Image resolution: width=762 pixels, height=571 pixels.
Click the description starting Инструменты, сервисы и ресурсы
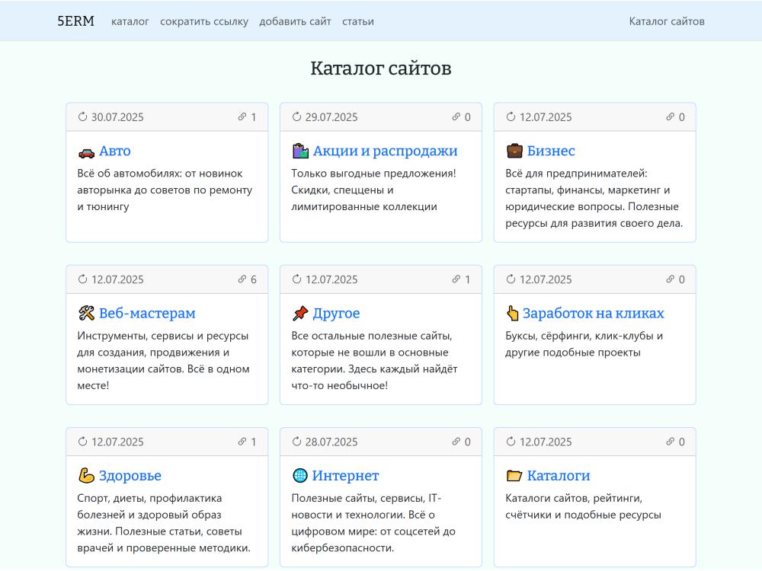click(163, 360)
